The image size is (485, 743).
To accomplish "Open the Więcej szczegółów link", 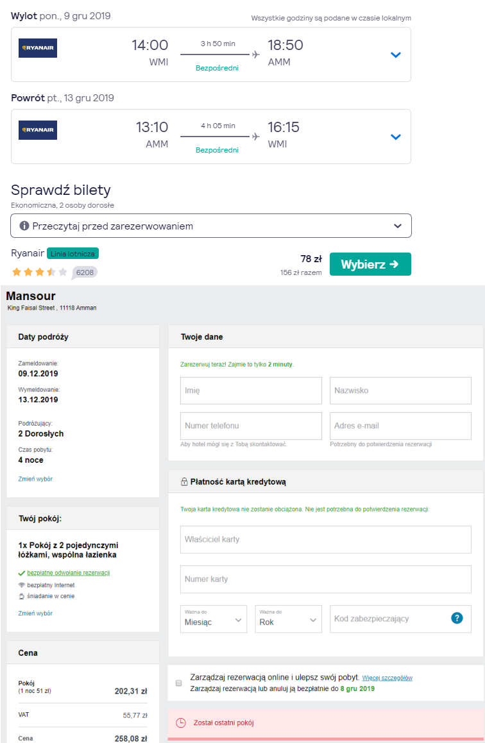I will coord(387,678).
